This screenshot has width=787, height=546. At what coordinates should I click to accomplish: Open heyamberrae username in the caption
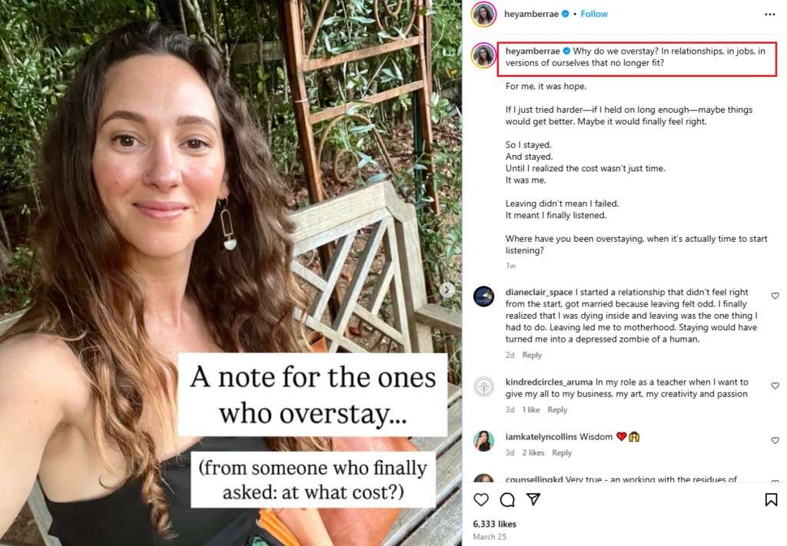(x=532, y=51)
